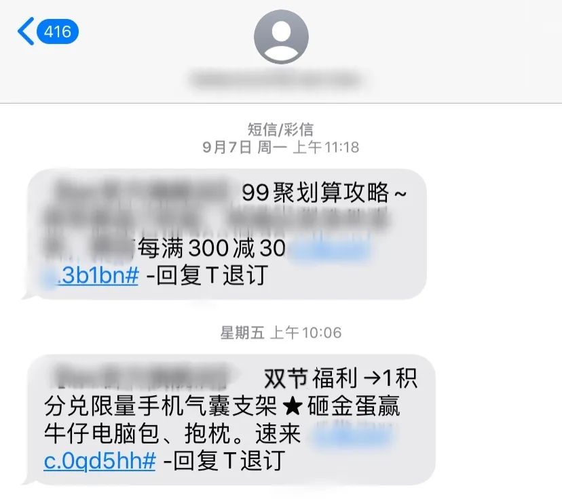The image size is (562, 501).
Task: Tap the 双节福利 text in second bubble
Action: click(310, 378)
